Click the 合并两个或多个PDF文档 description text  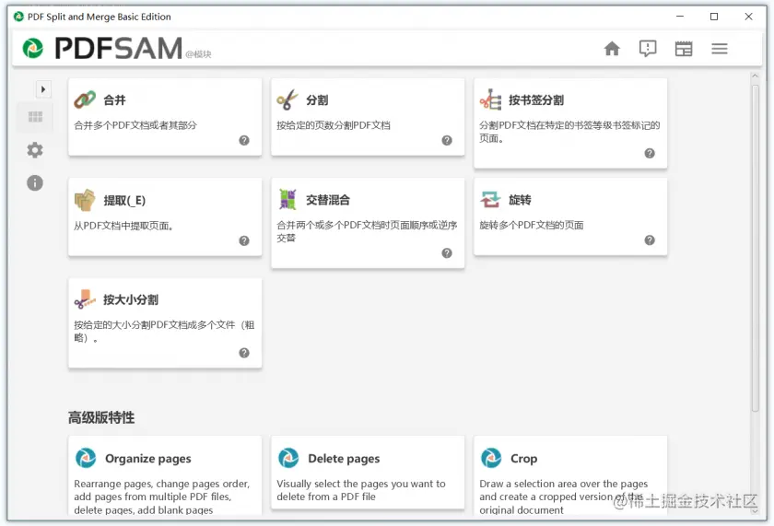[x=367, y=231]
